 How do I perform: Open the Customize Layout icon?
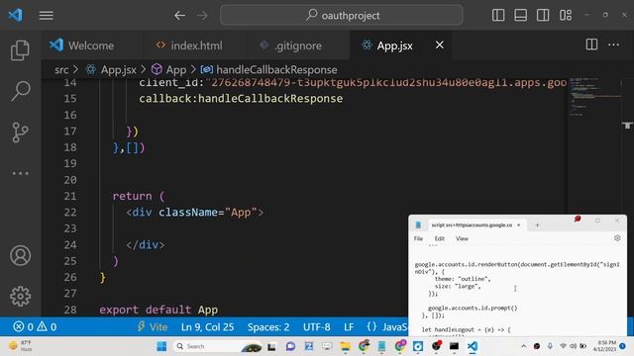pos(566,16)
